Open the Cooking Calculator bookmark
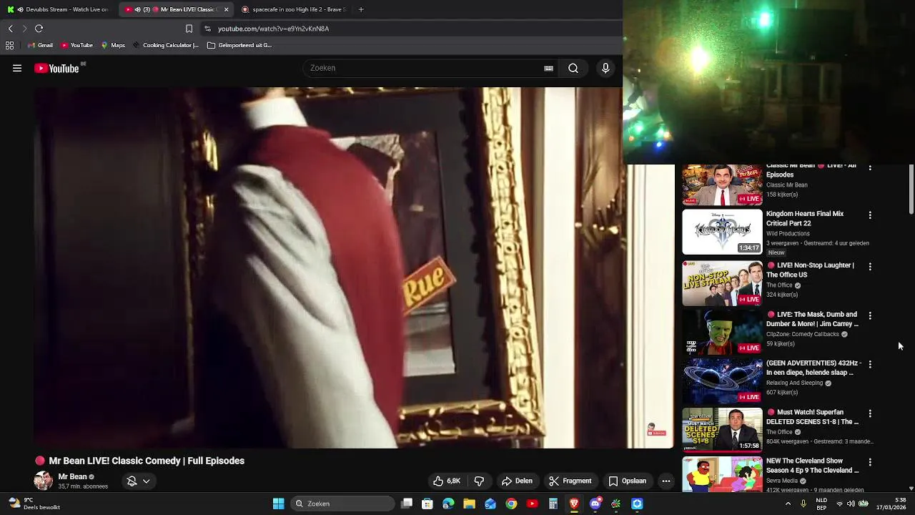Image resolution: width=915 pixels, height=515 pixels. 165,45
